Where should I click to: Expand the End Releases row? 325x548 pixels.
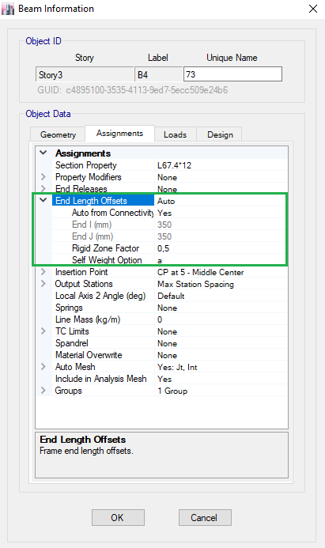(x=43, y=189)
